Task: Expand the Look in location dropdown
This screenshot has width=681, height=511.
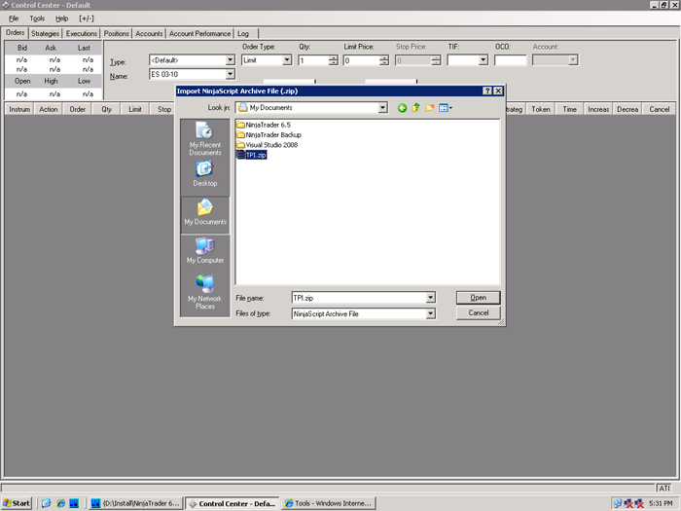Action: 382,108
